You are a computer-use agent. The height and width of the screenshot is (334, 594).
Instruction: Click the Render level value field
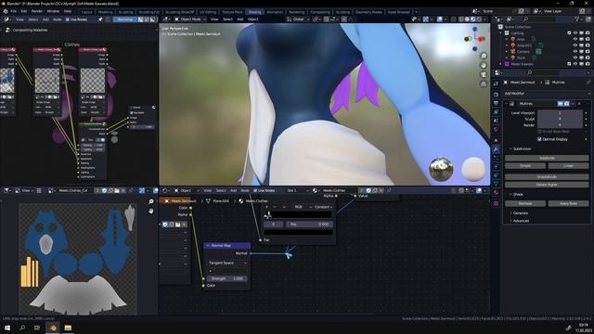(x=560, y=125)
